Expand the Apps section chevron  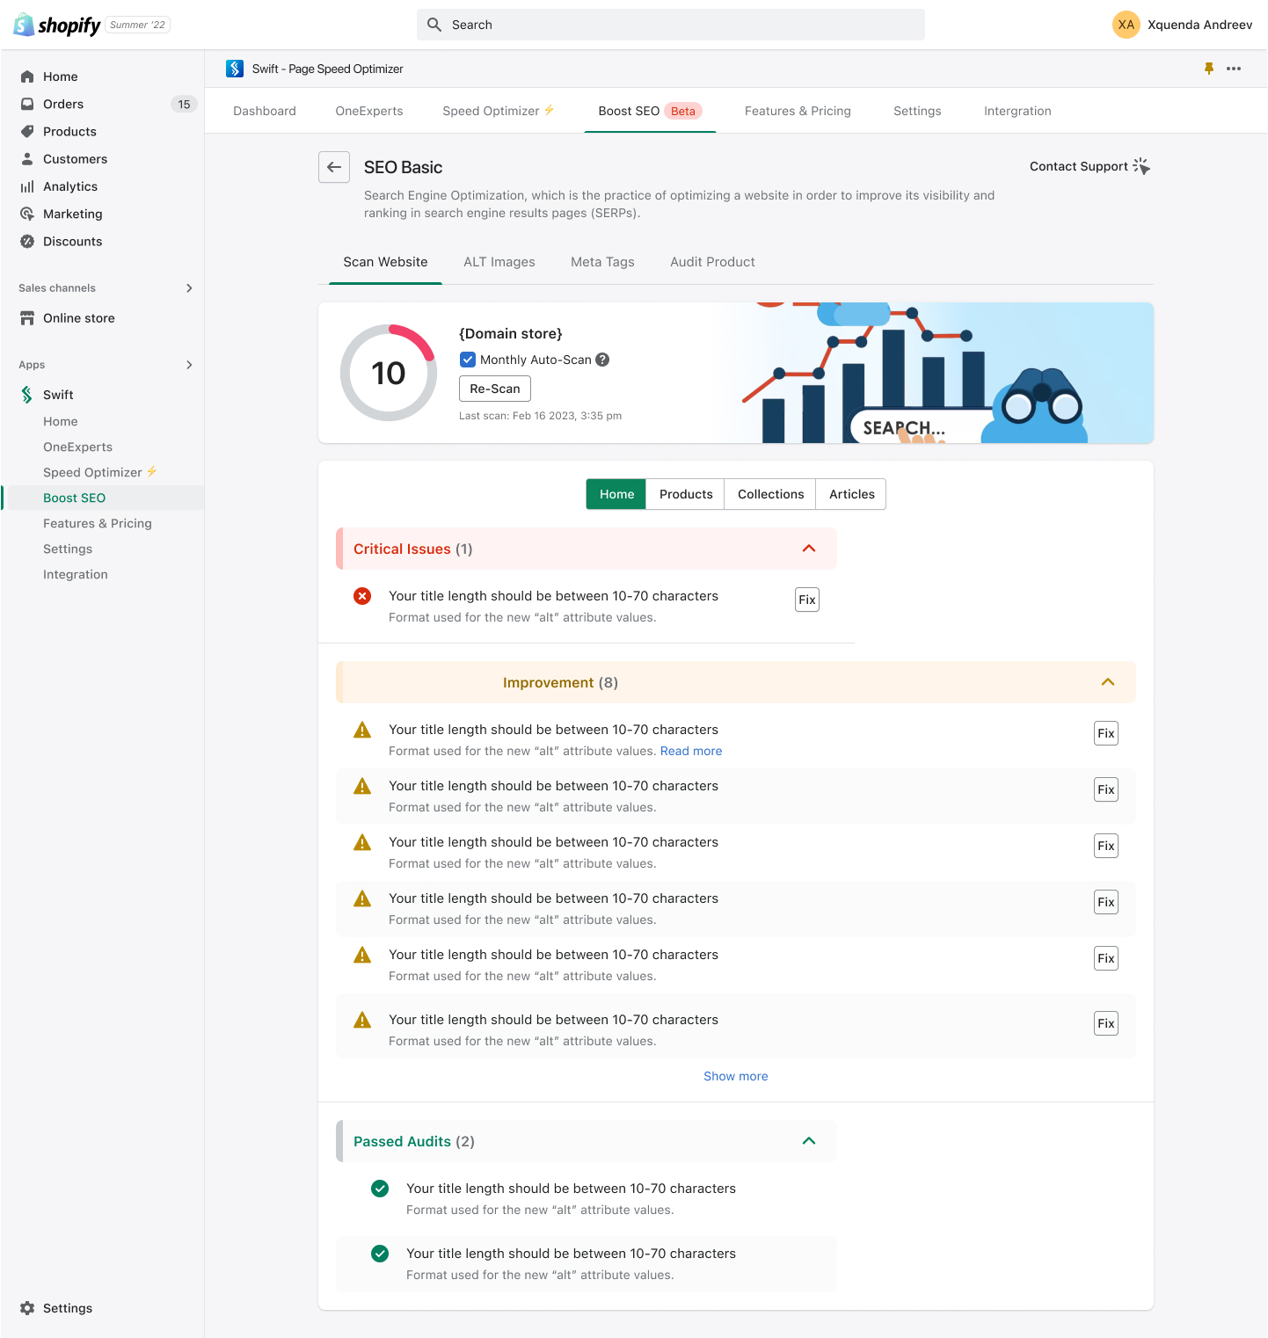(x=189, y=365)
